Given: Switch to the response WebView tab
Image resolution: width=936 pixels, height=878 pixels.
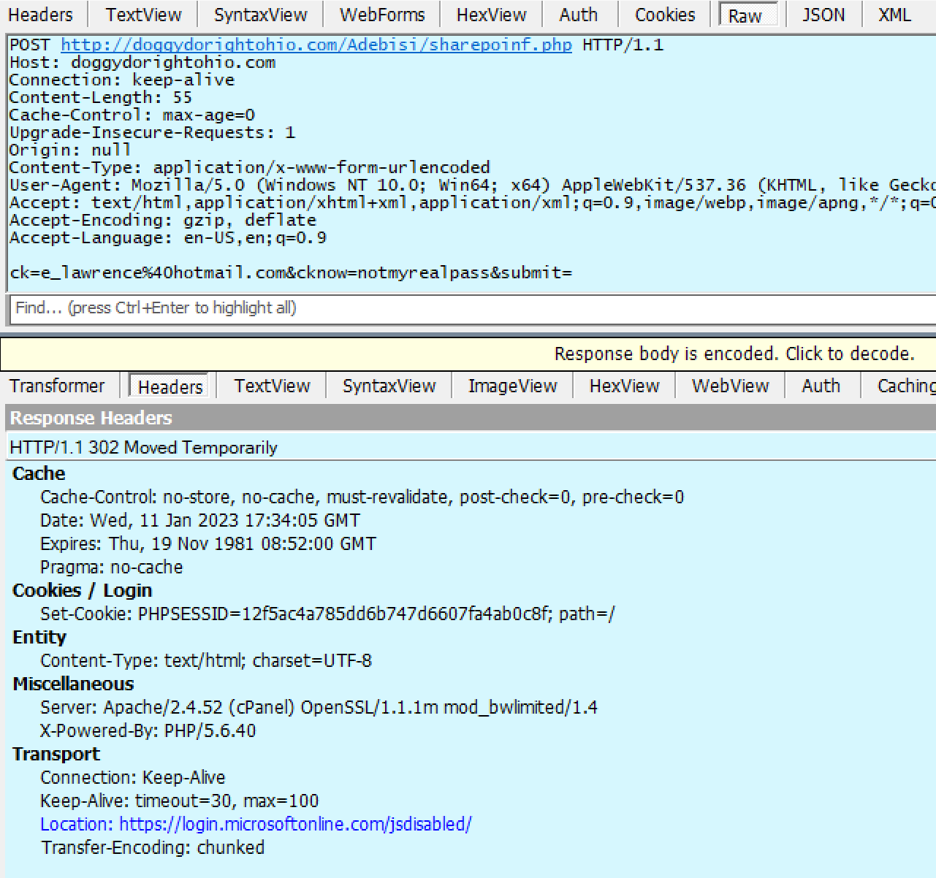Looking at the screenshot, I should [x=730, y=386].
